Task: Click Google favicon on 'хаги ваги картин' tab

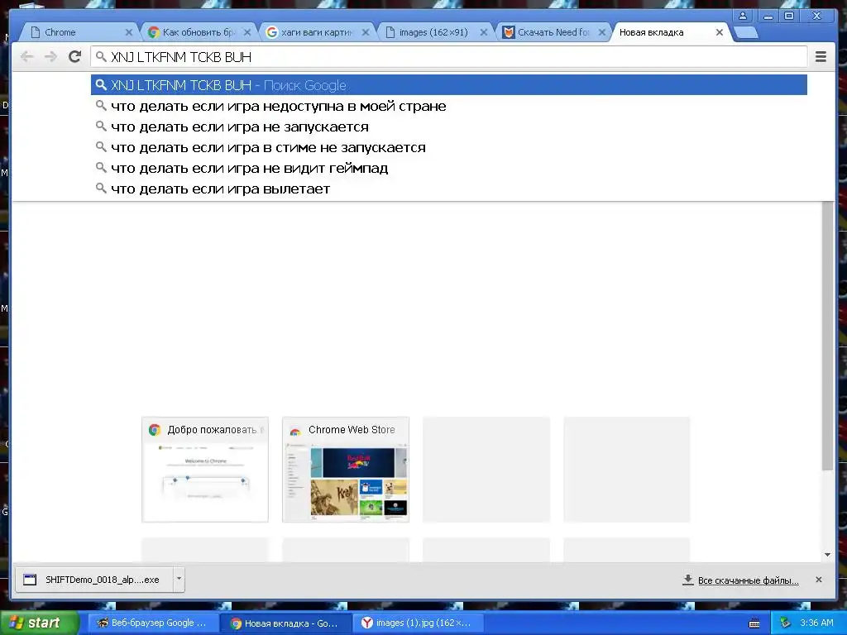Action: (271, 32)
